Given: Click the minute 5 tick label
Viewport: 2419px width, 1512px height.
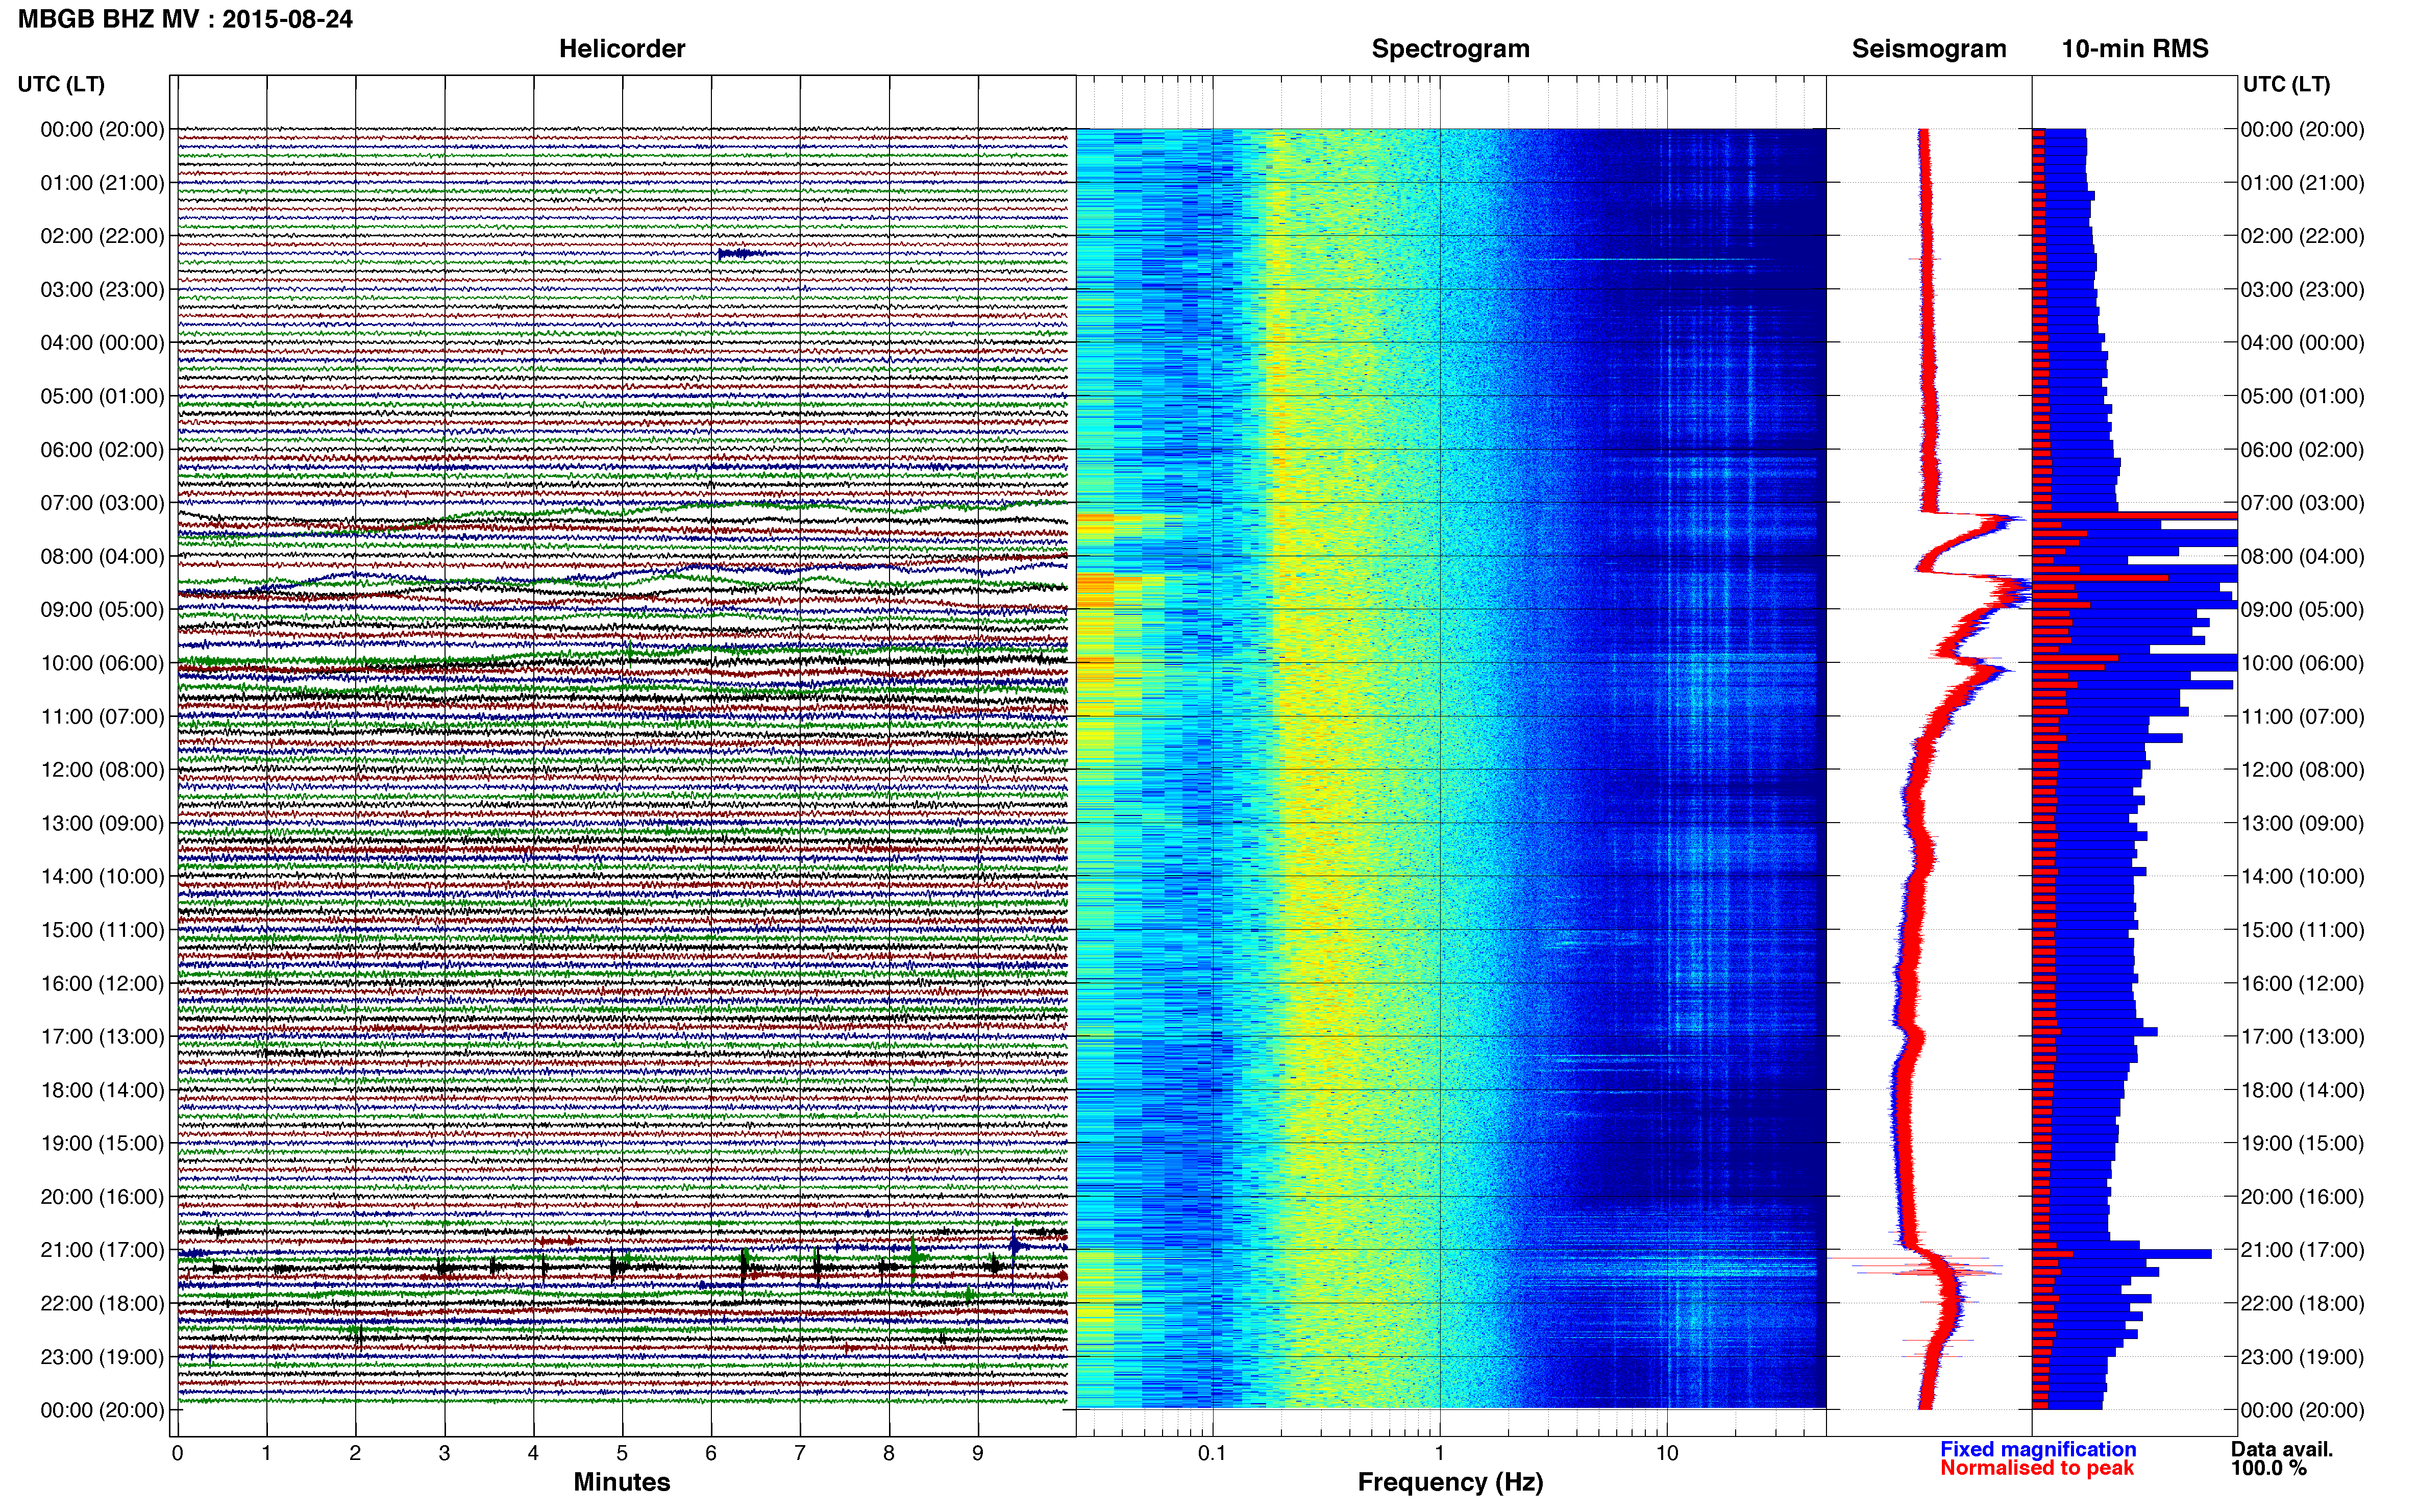Looking at the screenshot, I should coord(622,1453).
